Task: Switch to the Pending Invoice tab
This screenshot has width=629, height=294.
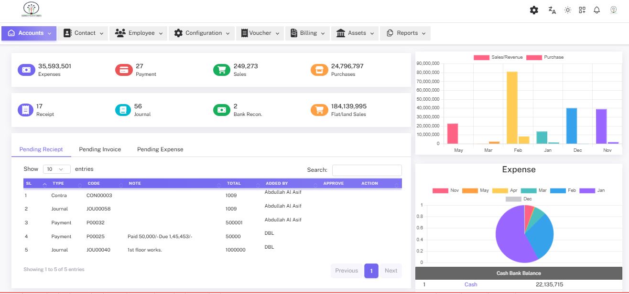Action: click(100, 149)
